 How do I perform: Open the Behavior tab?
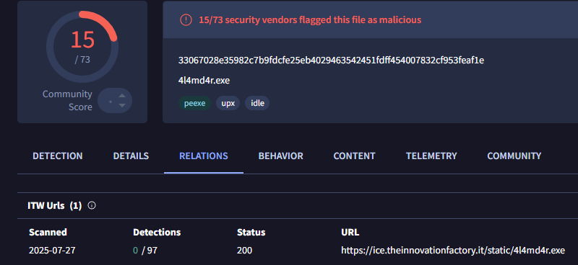point(280,156)
